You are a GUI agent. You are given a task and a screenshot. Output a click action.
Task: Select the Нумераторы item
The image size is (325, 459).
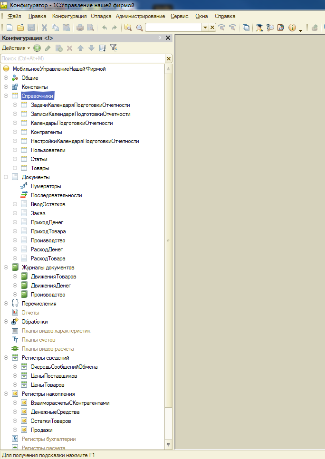click(x=46, y=186)
